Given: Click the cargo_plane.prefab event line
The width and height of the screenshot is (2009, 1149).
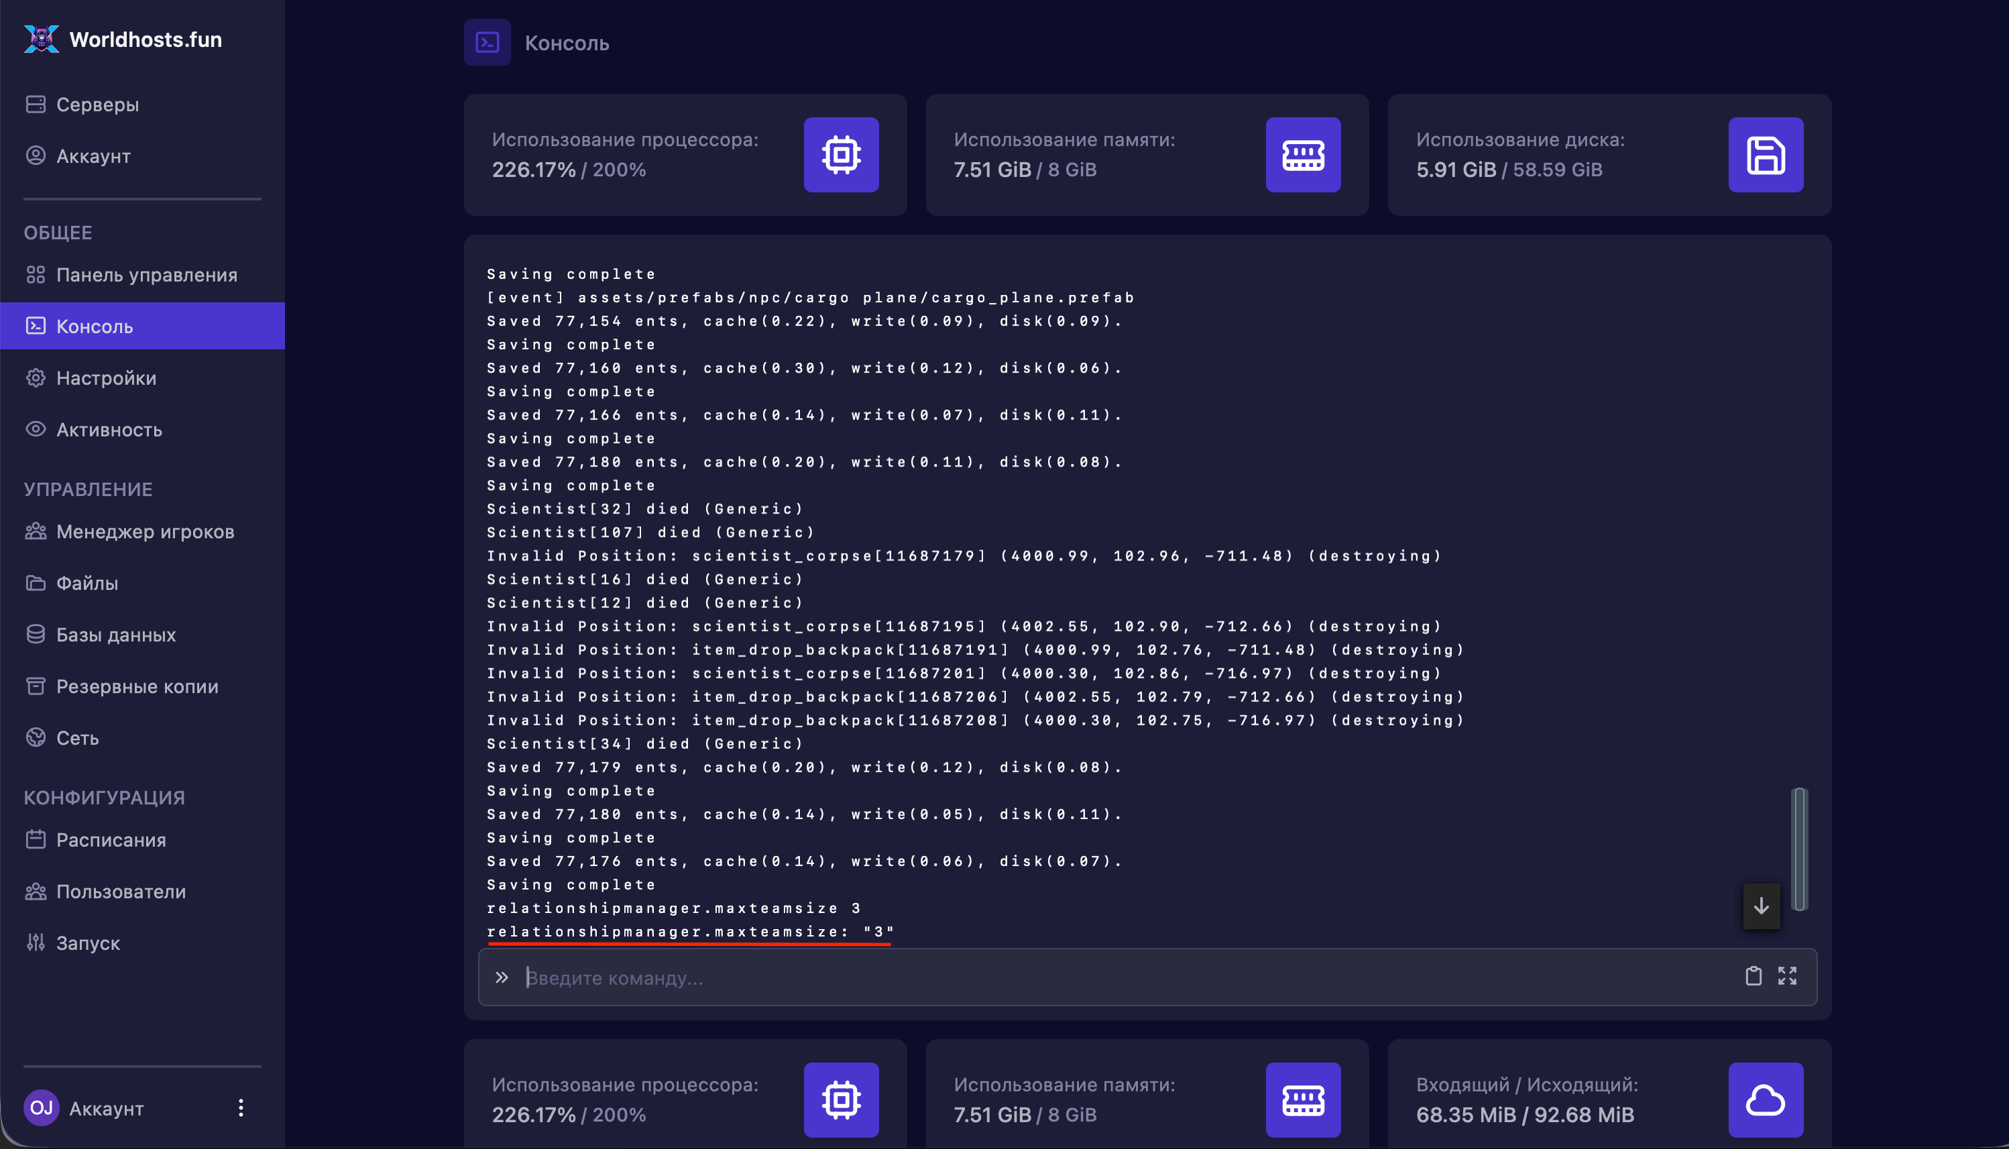Looking at the screenshot, I should pos(810,298).
